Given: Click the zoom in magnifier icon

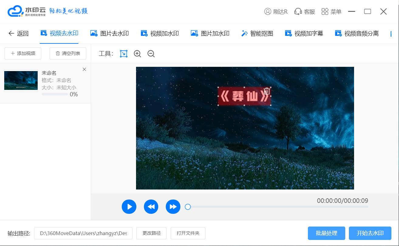Looking at the screenshot, I should coord(138,54).
